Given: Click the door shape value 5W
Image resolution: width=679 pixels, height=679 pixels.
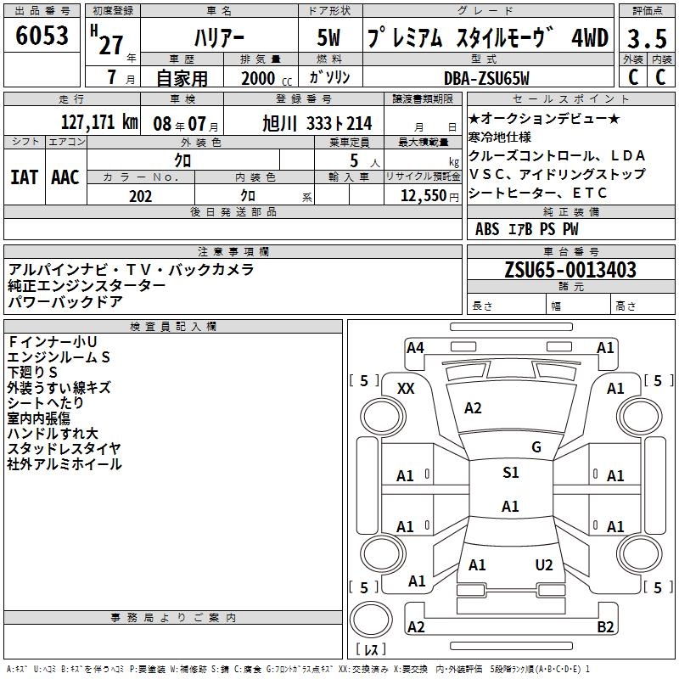Looking at the screenshot, I should point(328,37).
